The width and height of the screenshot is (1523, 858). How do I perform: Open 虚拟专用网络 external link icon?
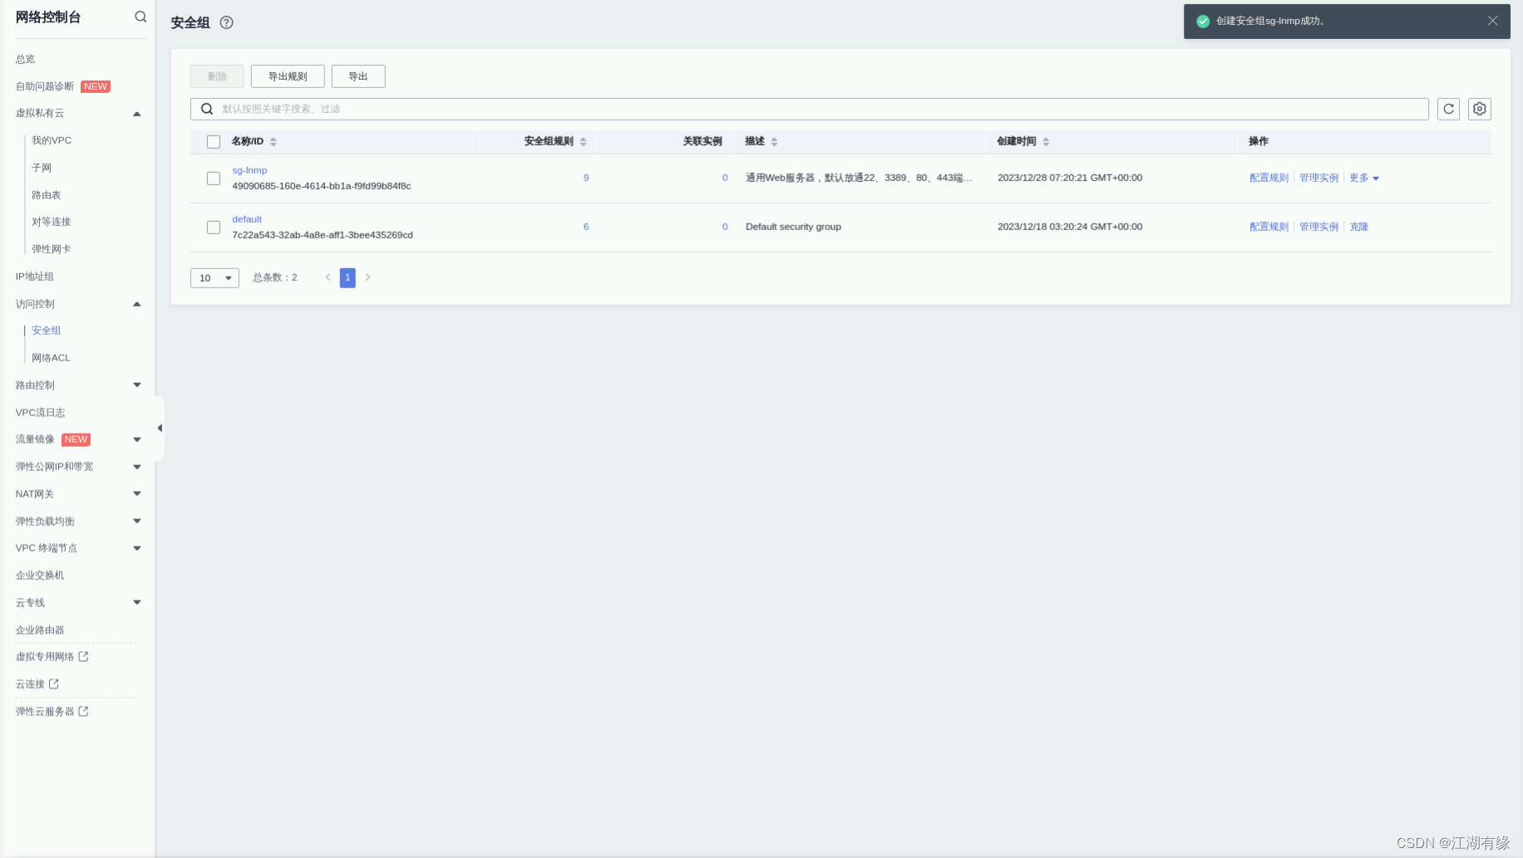point(83,656)
